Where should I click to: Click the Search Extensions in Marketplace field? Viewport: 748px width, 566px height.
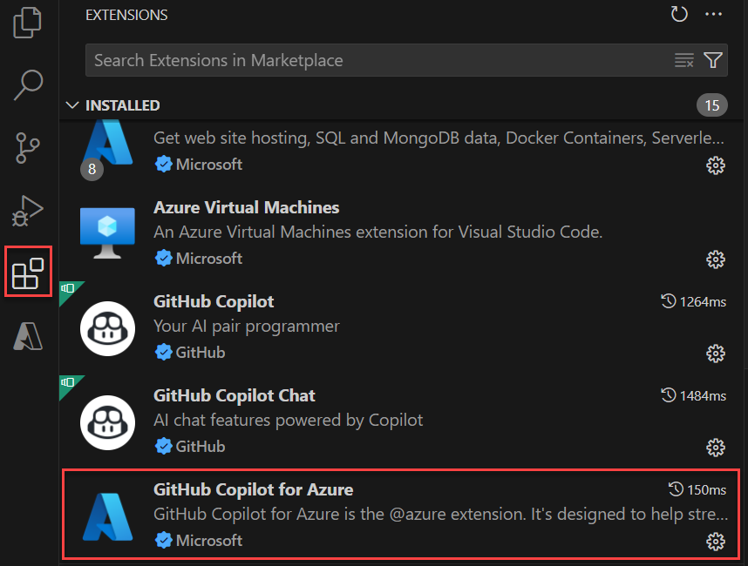click(349, 60)
